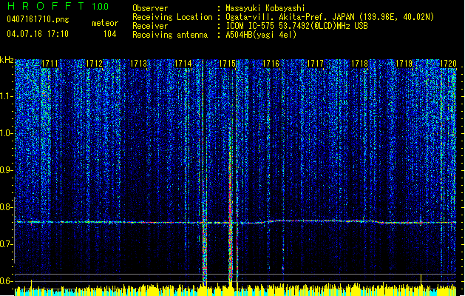
Task: Click the Receiving Location label
Action: coord(172,17)
